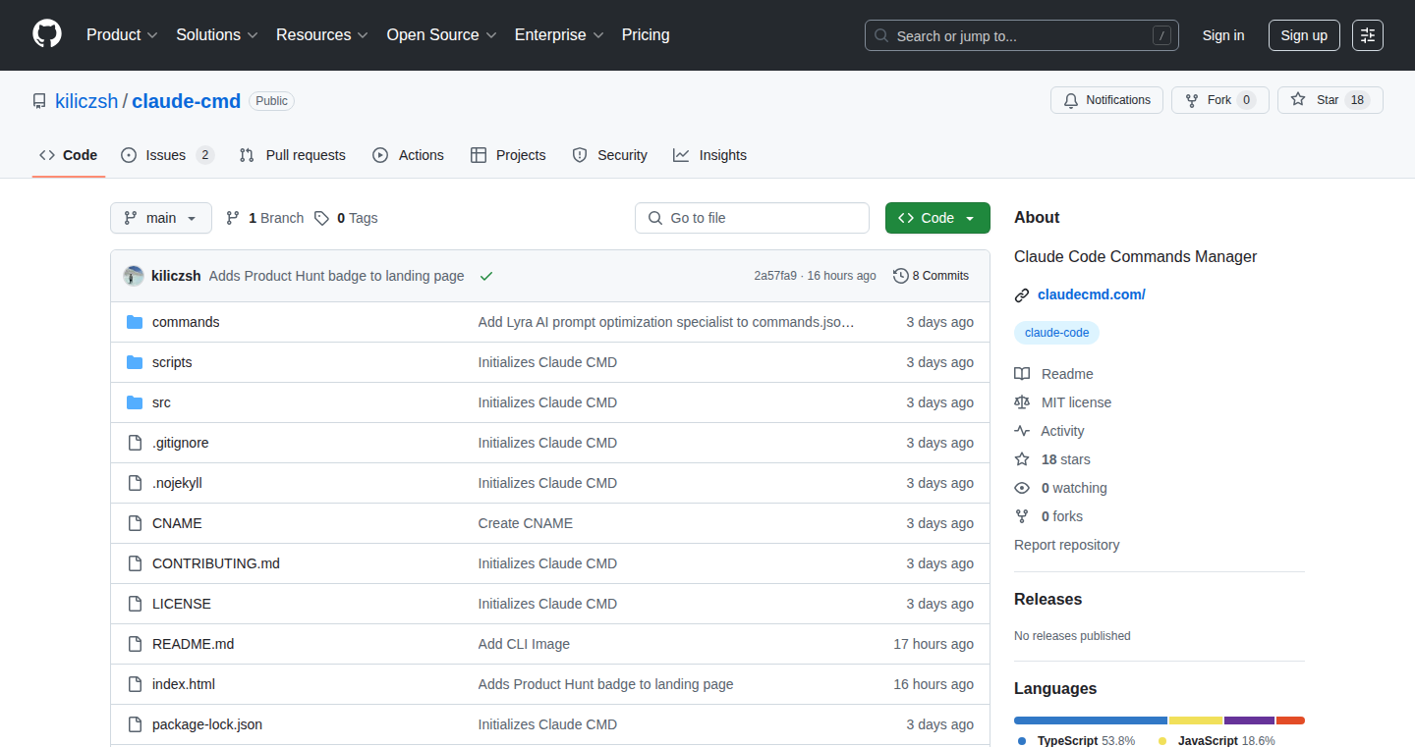Focus the Go to file input
This screenshot has height=747, width=1415.
tap(753, 218)
